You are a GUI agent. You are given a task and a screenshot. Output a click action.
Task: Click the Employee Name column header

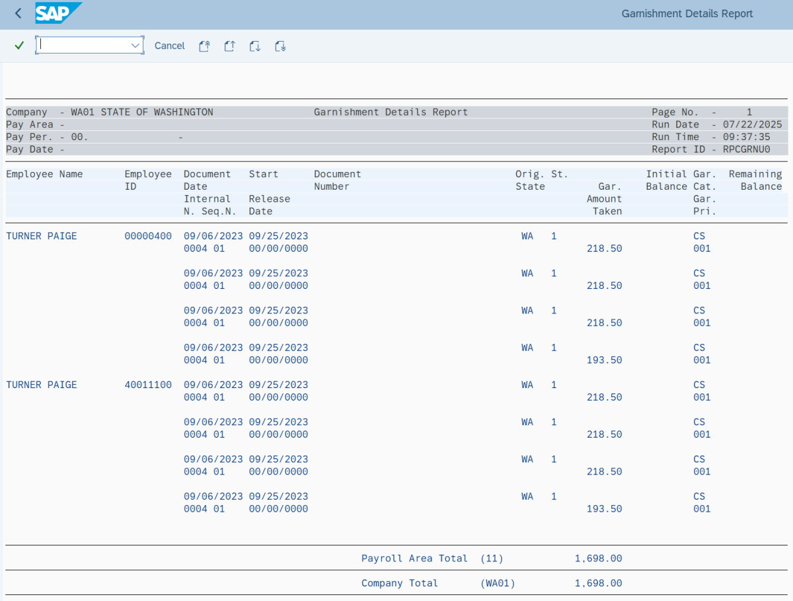click(x=44, y=173)
